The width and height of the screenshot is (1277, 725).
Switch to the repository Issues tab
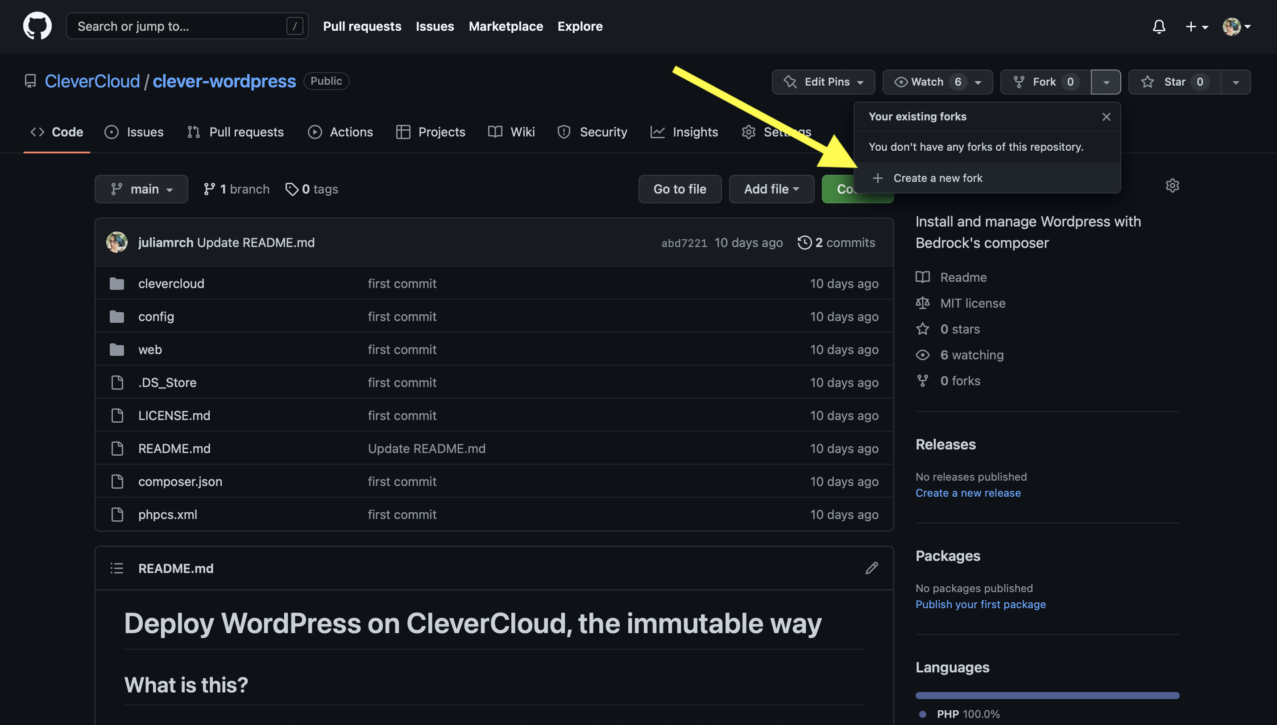(x=134, y=132)
